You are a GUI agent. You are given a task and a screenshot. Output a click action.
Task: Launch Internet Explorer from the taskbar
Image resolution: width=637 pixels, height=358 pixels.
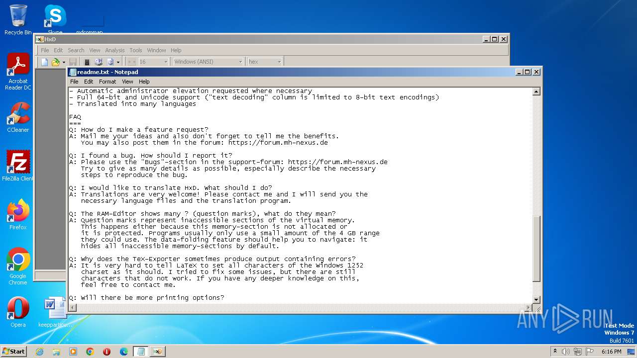coord(39,352)
